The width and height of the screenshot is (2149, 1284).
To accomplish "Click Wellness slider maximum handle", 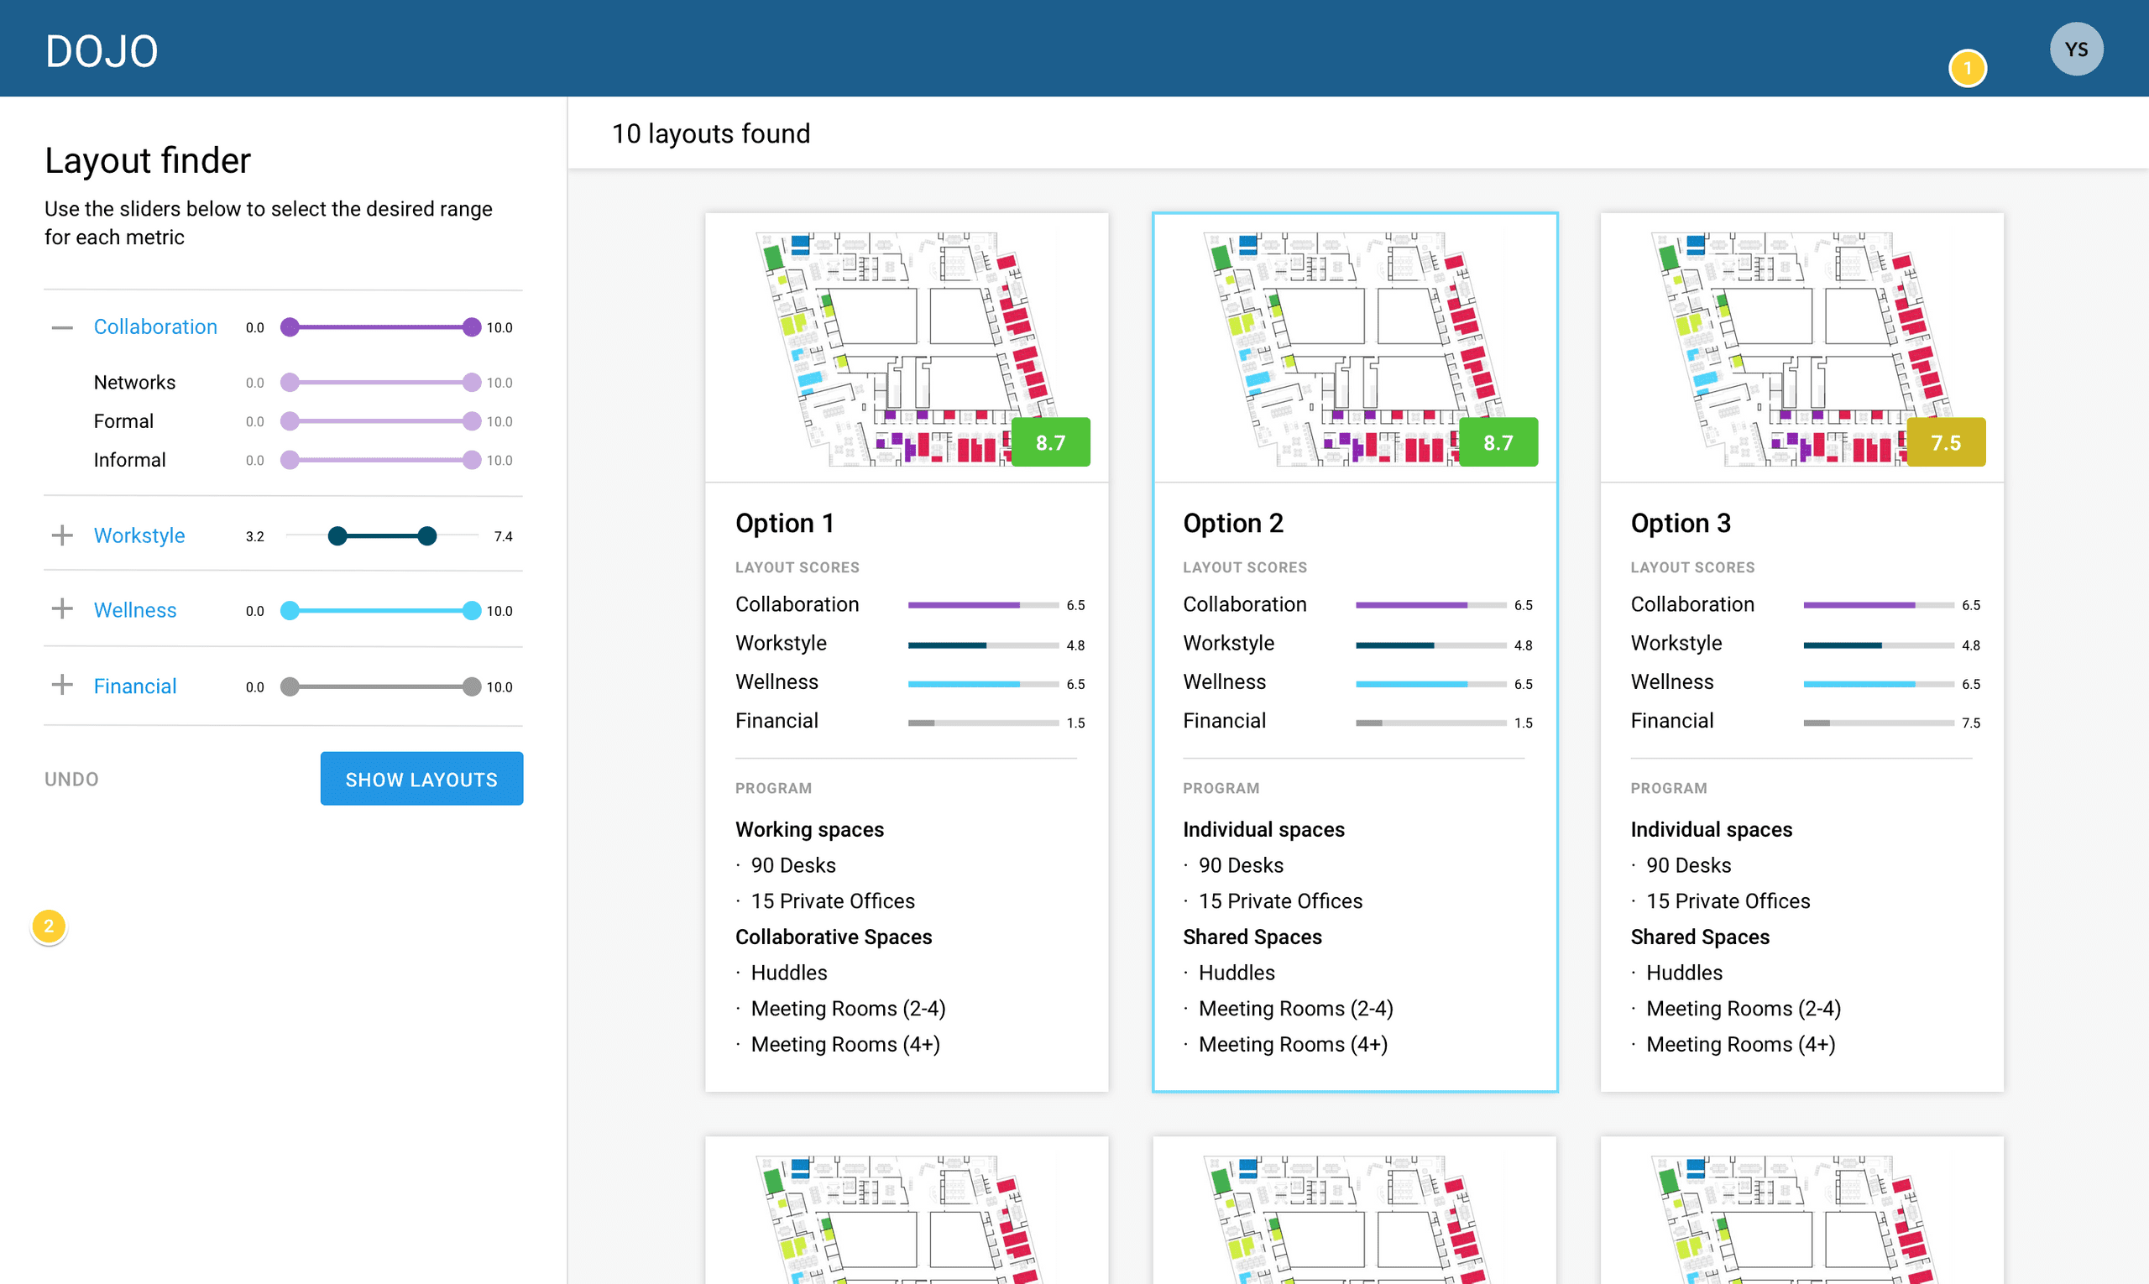I will 472,611.
